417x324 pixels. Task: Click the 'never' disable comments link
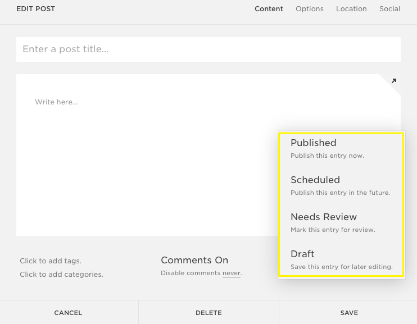(x=231, y=273)
